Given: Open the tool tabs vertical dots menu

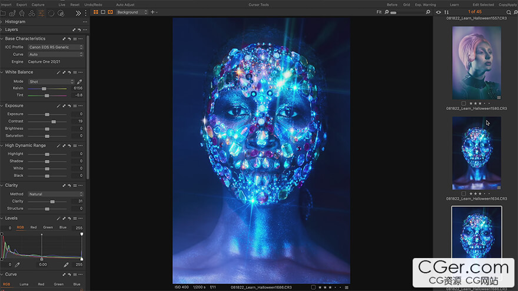Looking at the screenshot, I should [85, 13].
